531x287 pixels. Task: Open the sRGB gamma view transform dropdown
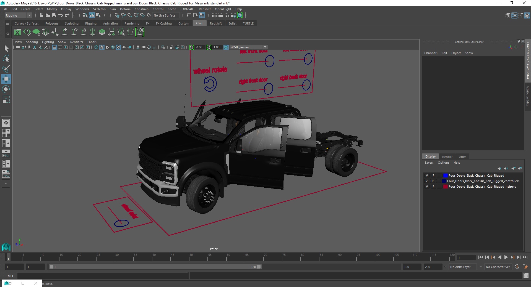click(248, 47)
